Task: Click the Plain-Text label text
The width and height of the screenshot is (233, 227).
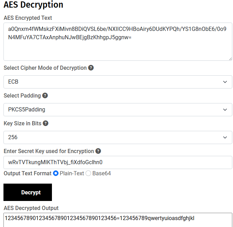Action: pos(72,174)
